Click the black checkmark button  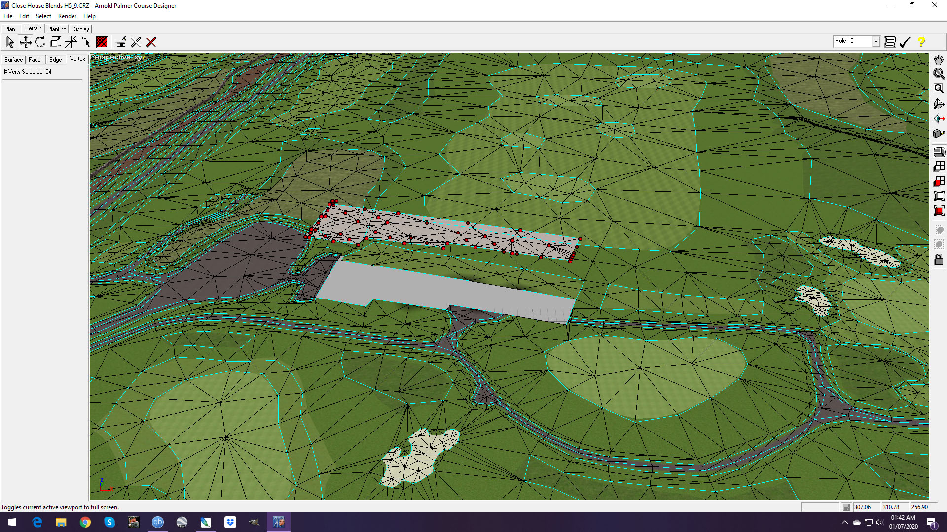coord(905,42)
